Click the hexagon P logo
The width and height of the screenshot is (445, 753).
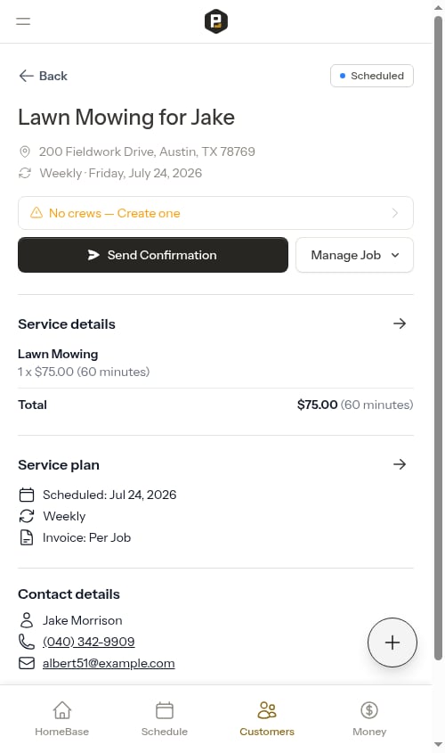[x=215, y=21]
